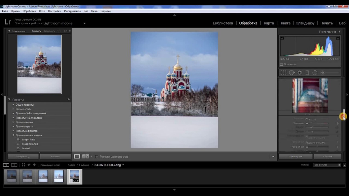Collapse the right panel group arrow
Screen dimensions: 349x196
pyautogui.click(x=347, y=94)
